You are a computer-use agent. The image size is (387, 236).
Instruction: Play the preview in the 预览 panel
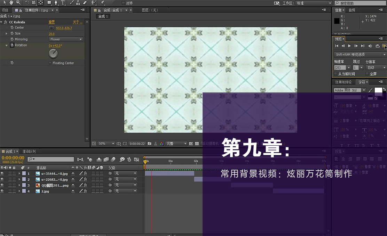click(349, 46)
